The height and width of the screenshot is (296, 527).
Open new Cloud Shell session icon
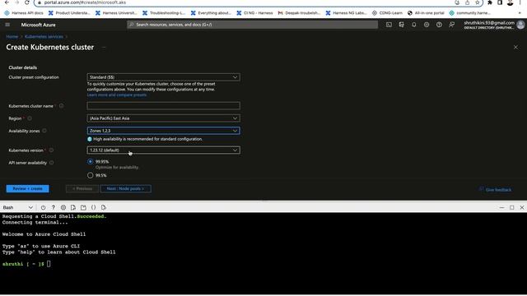click(83, 207)
